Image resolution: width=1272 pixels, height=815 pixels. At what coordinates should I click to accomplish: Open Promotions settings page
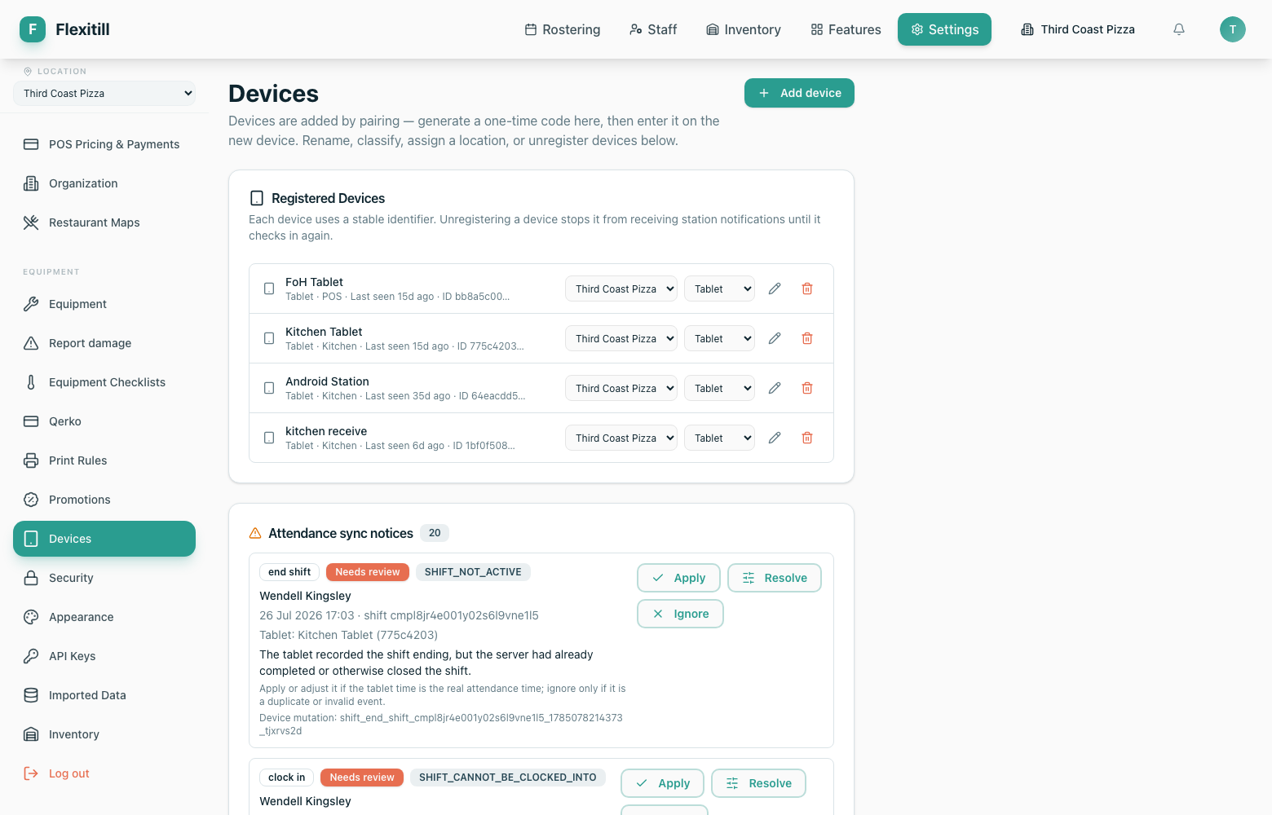[104, 500]
